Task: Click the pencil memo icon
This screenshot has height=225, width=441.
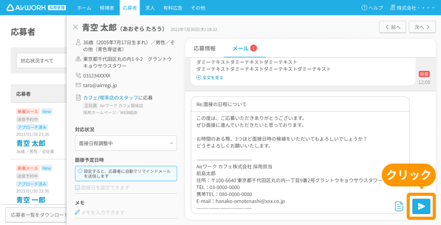Action: click(77, 213)
